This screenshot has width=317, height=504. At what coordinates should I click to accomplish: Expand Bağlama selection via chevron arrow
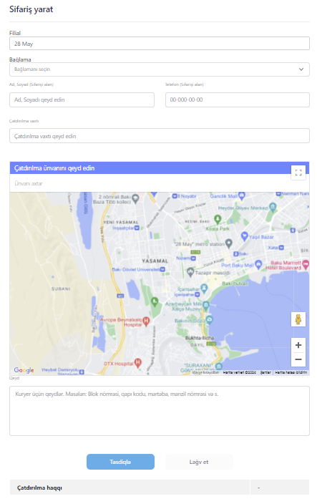coord(301,69)
